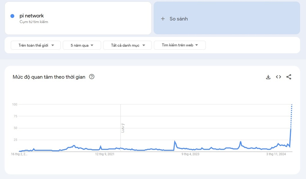Open Tìm kiếm trên web dropdown
This screenshot has height=179, width=306.
coord(180,45)
